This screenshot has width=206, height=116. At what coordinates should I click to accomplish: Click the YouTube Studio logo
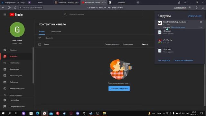point(16,15)
